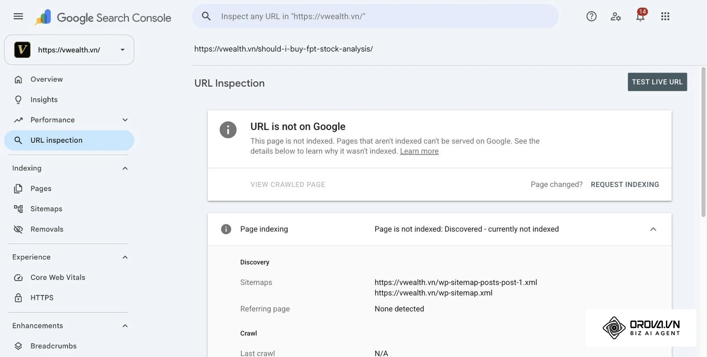707x357 pixels.
Task: Click the Insights lightbulb icon
Action: [x=18, y=100]
